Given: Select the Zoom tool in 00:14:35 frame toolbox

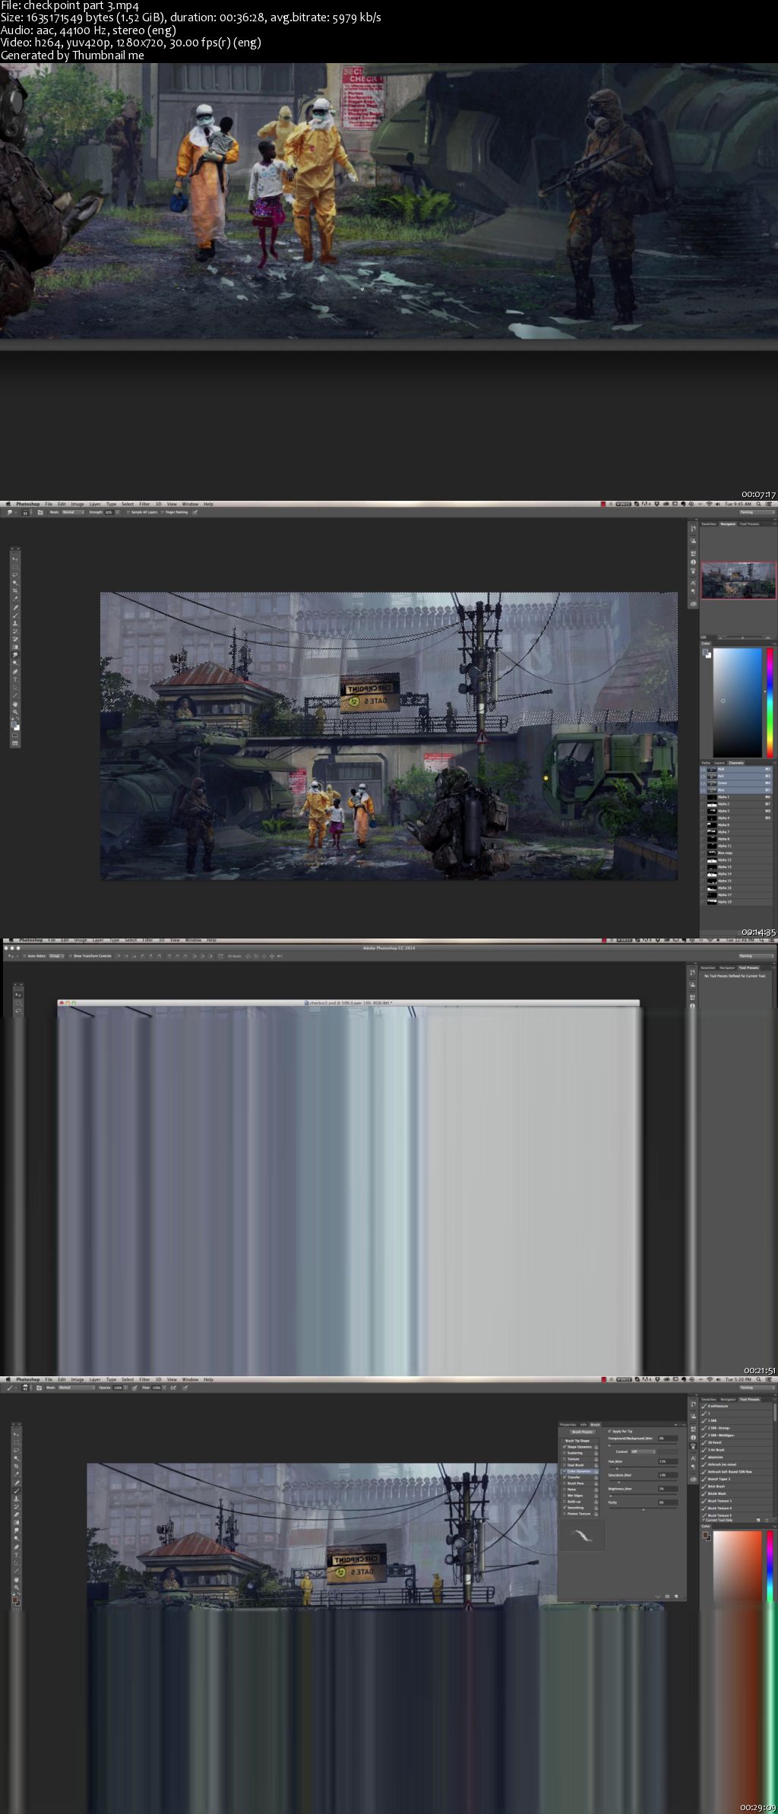Looking at the screenshot, I should click(x=15, y=712).
